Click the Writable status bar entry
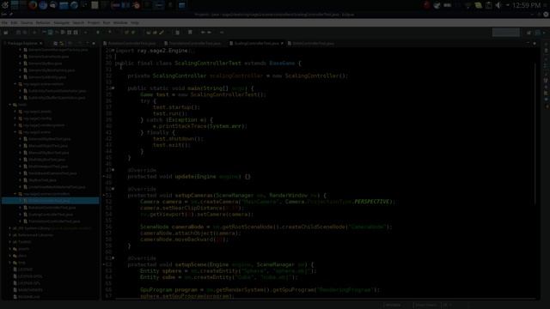 394,306
